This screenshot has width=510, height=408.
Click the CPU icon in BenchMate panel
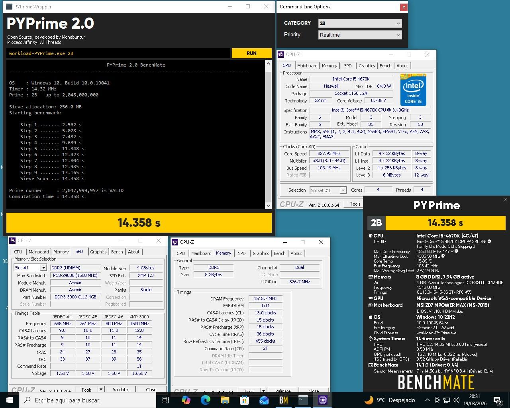point(371,236)
